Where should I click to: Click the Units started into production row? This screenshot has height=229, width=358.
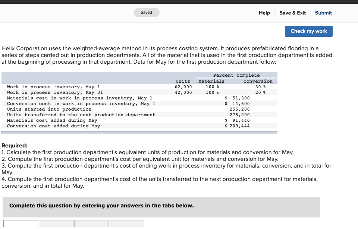tap(48, 109)
